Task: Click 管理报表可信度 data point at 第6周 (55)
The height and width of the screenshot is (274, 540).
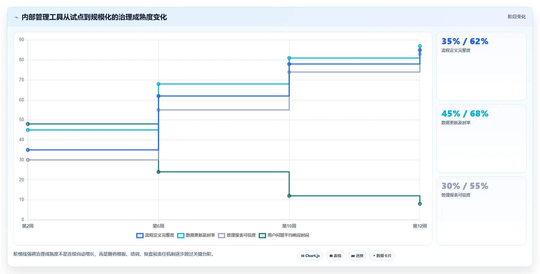Action: click(x=158, y=110)
